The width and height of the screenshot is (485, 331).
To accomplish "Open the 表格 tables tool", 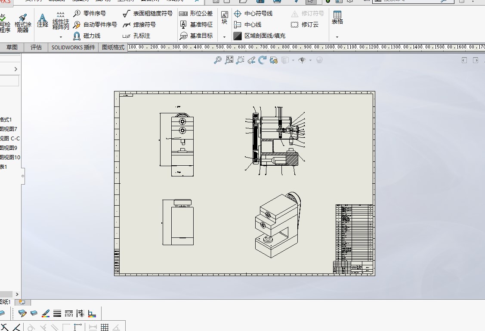I will pos(337,18).
